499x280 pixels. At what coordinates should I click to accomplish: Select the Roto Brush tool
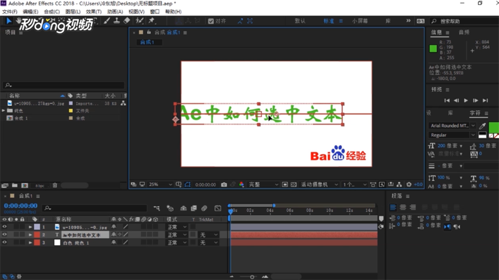click(139, 21)
